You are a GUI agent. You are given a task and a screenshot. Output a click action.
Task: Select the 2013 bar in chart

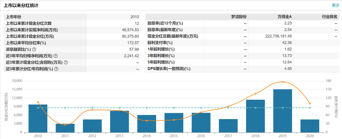coord(119,121)
